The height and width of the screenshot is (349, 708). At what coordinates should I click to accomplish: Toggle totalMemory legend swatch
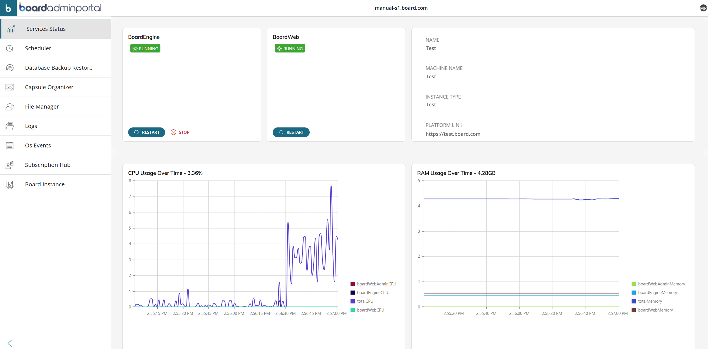point(634,301)
